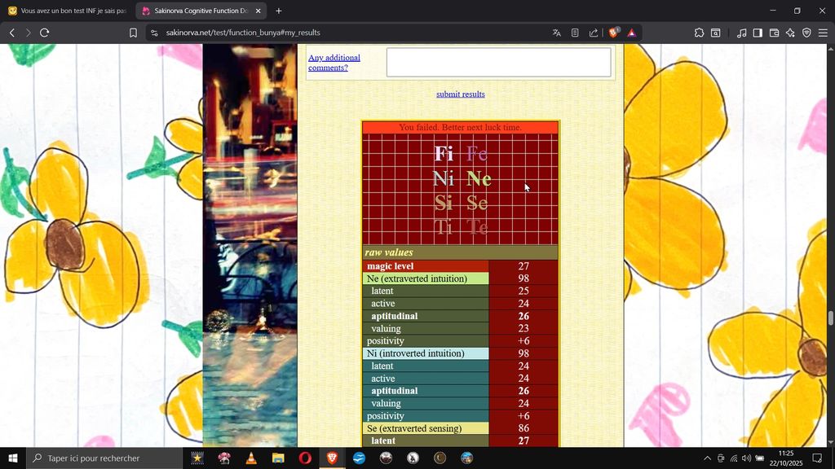Show hidden system tray icons
This screenshot has height=469, width=835.
pyautogui.click(x=707, y=458)
